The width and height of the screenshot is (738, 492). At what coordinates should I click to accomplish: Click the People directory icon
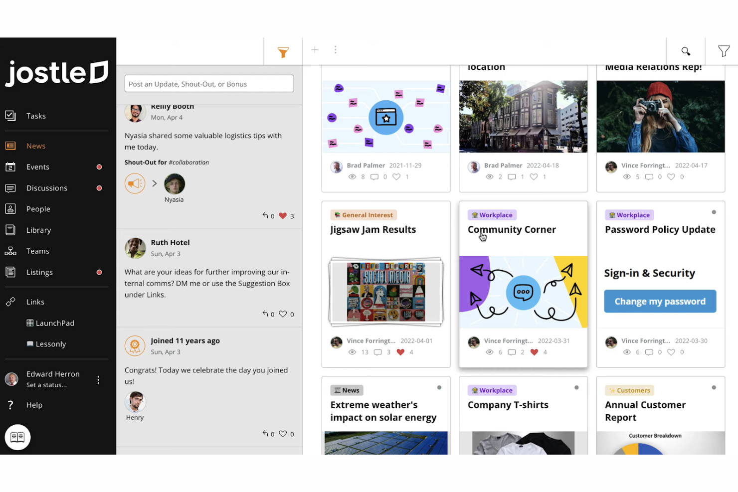(10, 208)
